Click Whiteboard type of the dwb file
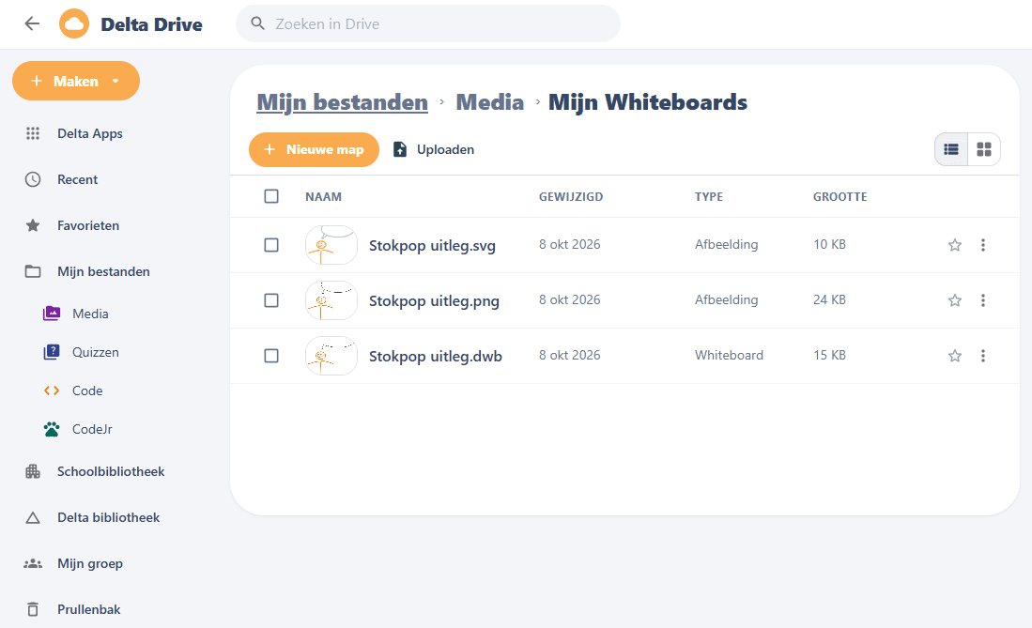 (x=730, y=355)
